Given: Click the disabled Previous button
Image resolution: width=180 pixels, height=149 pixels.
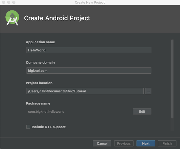Looking at the screenshot, I should pyautogui.click(x=124, y=143).
